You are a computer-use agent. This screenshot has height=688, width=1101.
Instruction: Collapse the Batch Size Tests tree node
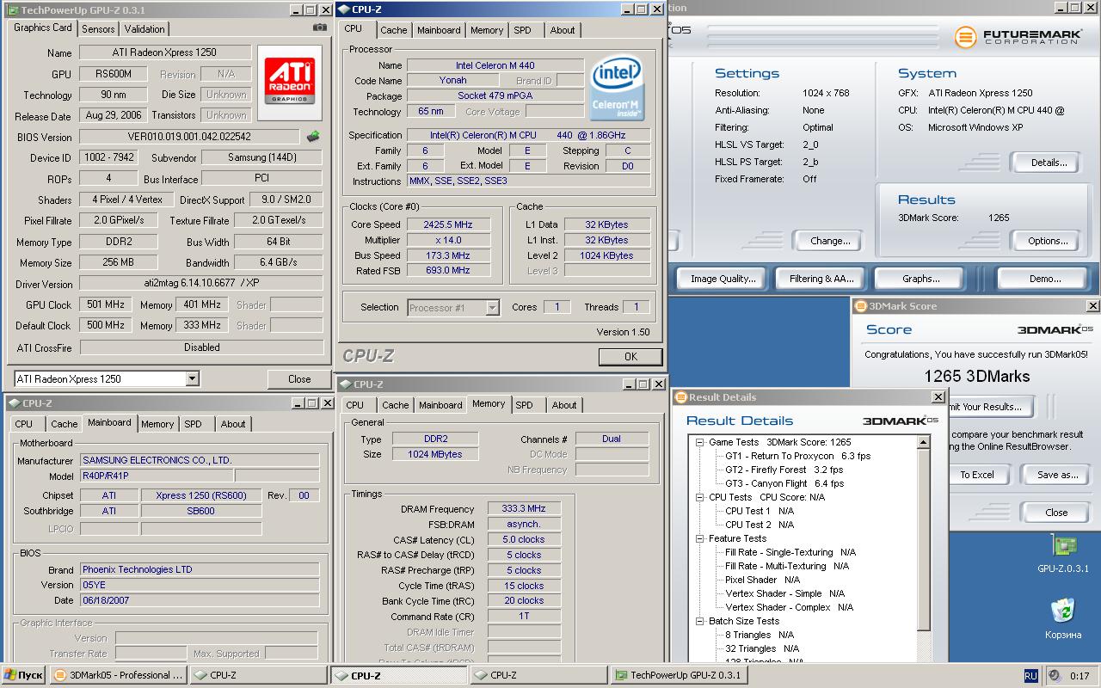pyautogui.click(x=700, y=621)
